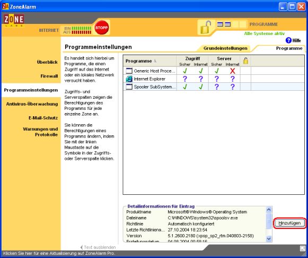Select Spooler SubSystem program icon
Screen dimensions: 308x258
129,87
